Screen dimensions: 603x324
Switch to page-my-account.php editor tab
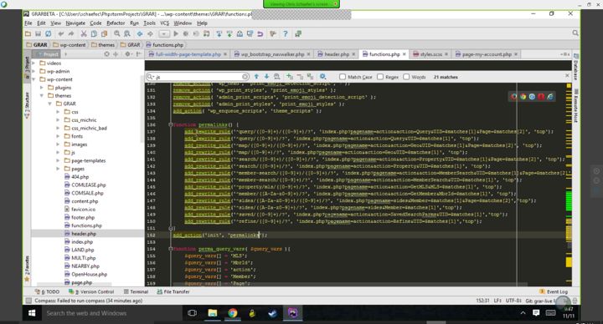pos(487,54)
